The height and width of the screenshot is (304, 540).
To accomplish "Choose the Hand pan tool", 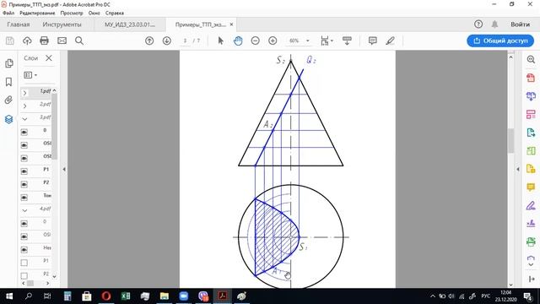I will point(238,41).
